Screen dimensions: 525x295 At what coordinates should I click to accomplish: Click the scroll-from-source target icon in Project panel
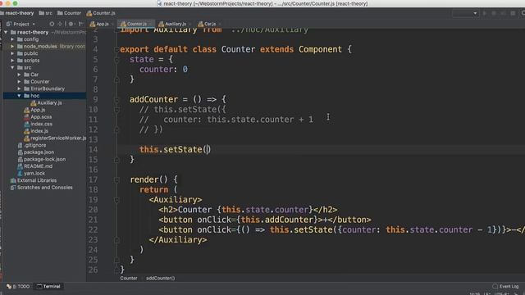[52, 24]
